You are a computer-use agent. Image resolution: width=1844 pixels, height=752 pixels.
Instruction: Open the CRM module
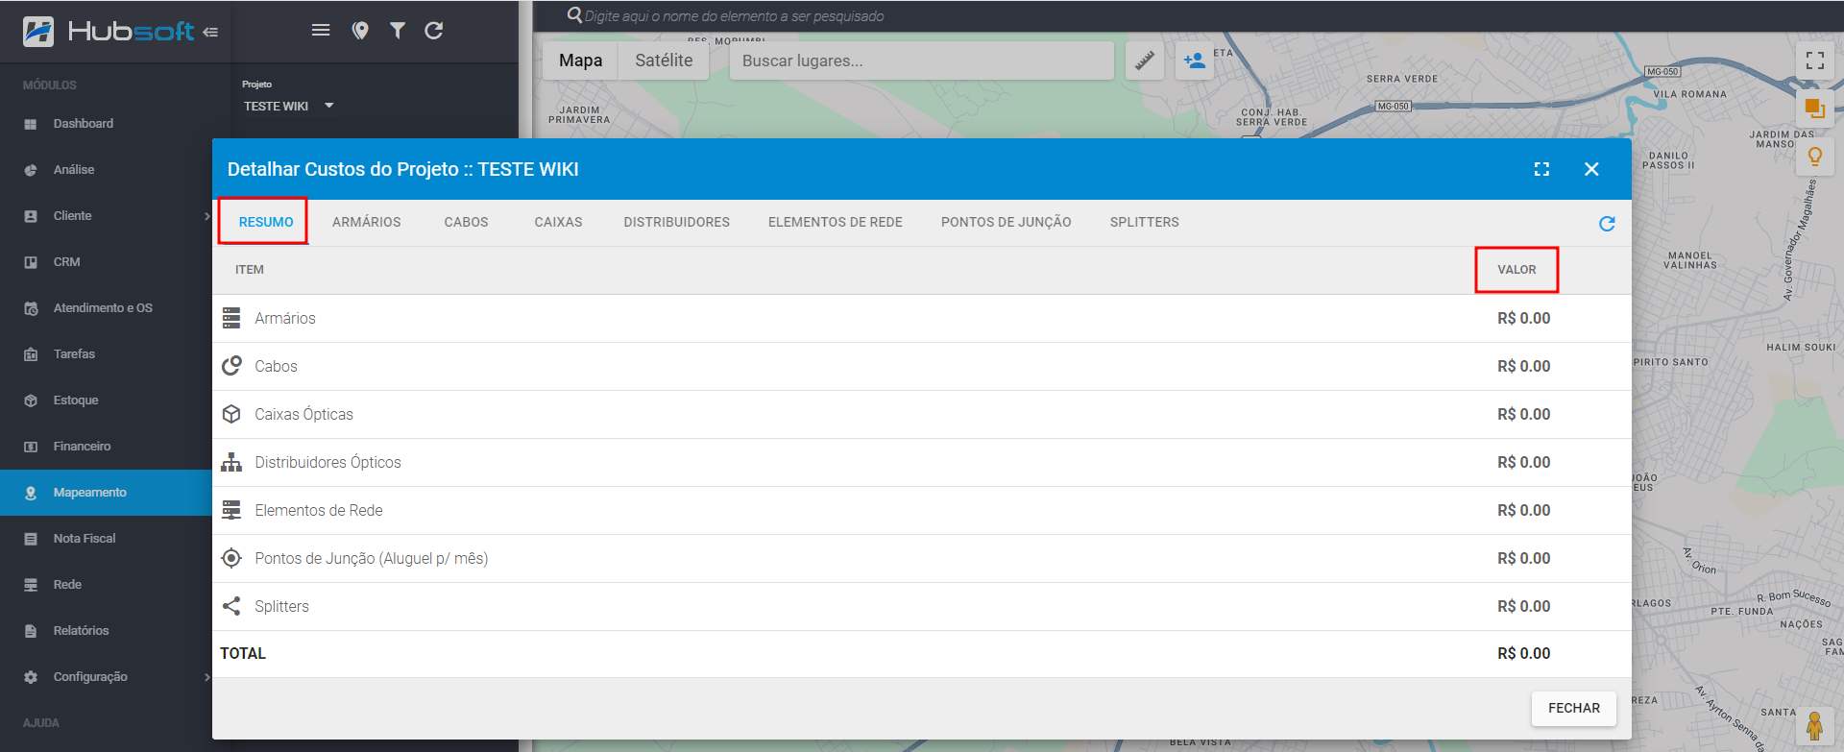[x=106, y=262]
